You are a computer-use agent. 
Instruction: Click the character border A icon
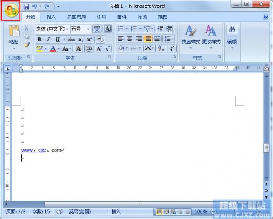[107, 29]
